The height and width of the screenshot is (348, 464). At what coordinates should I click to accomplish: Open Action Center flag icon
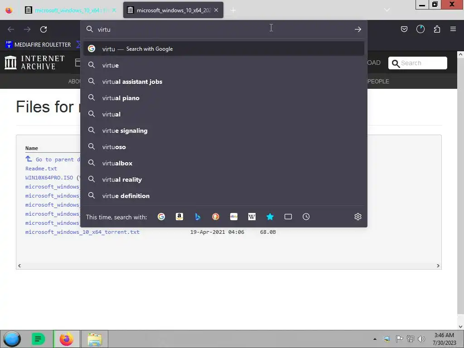(399, 339)
